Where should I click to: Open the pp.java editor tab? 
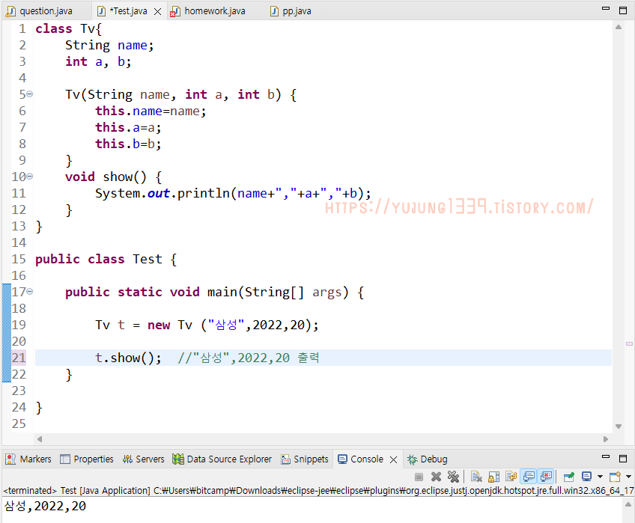pos(291,11)
